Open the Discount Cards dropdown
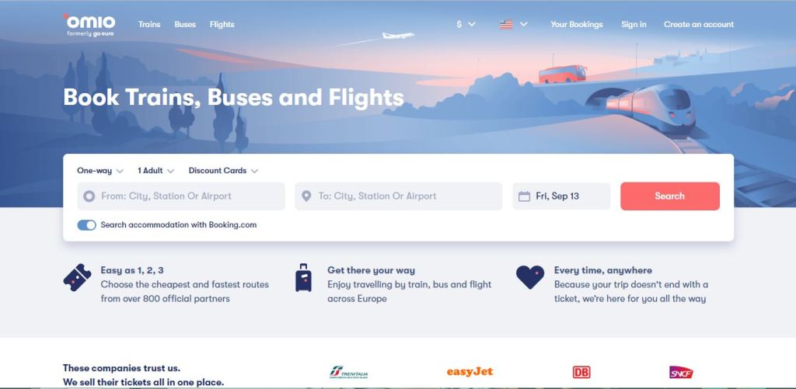Viewport: 796px width, 389px height. click(223, 171)
